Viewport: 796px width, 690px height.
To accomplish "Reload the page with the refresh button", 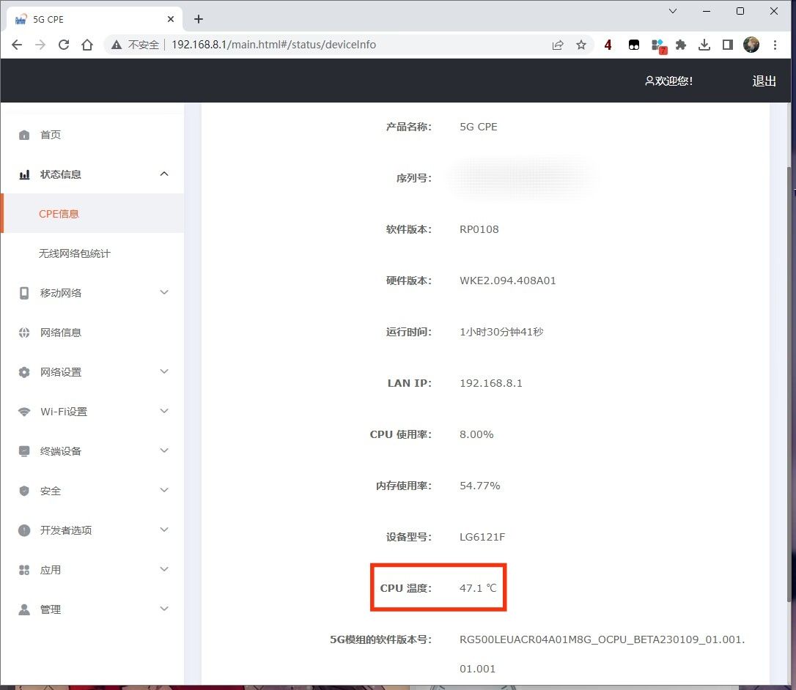I will click(x=64, y=45).
